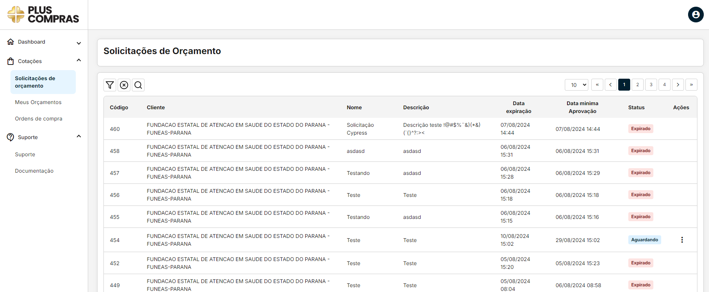Select page 2 of results
The image size is (709, 292).
(637, 85)
